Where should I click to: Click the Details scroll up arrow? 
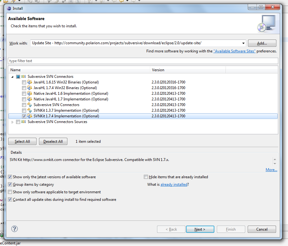pyautogui.click(x=275, y=159)
